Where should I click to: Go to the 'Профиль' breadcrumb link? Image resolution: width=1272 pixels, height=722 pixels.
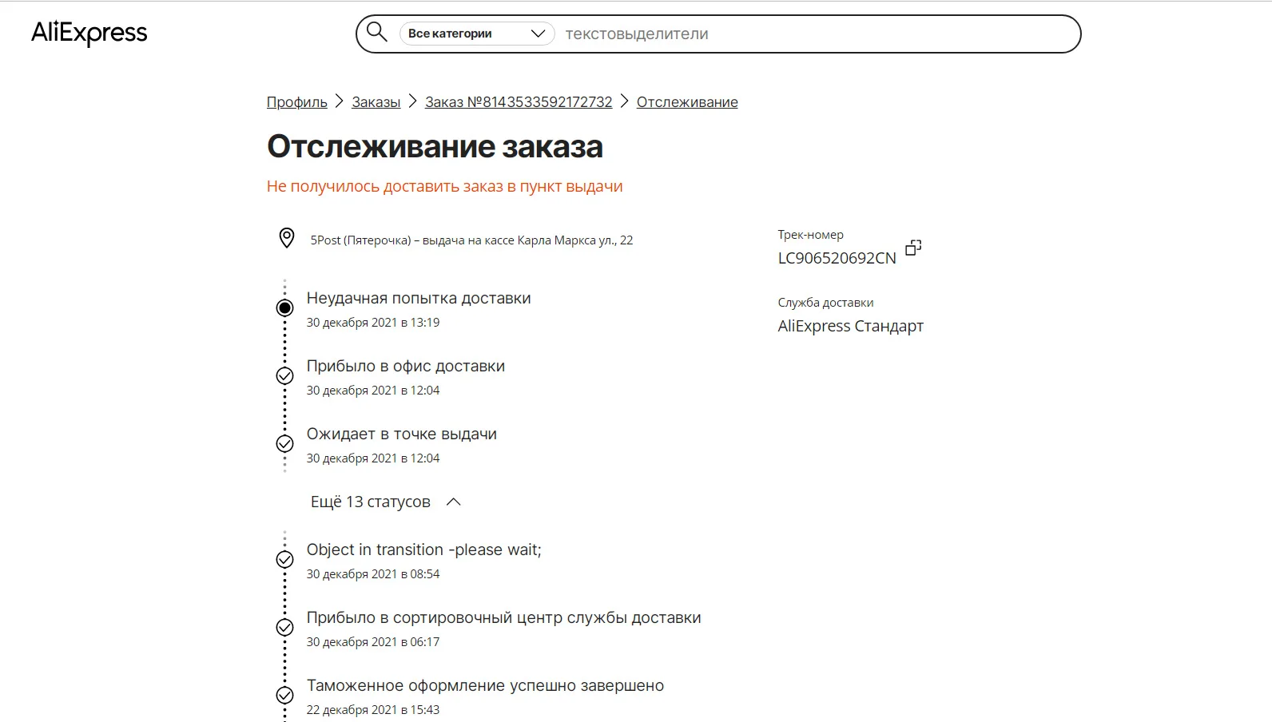297,102
